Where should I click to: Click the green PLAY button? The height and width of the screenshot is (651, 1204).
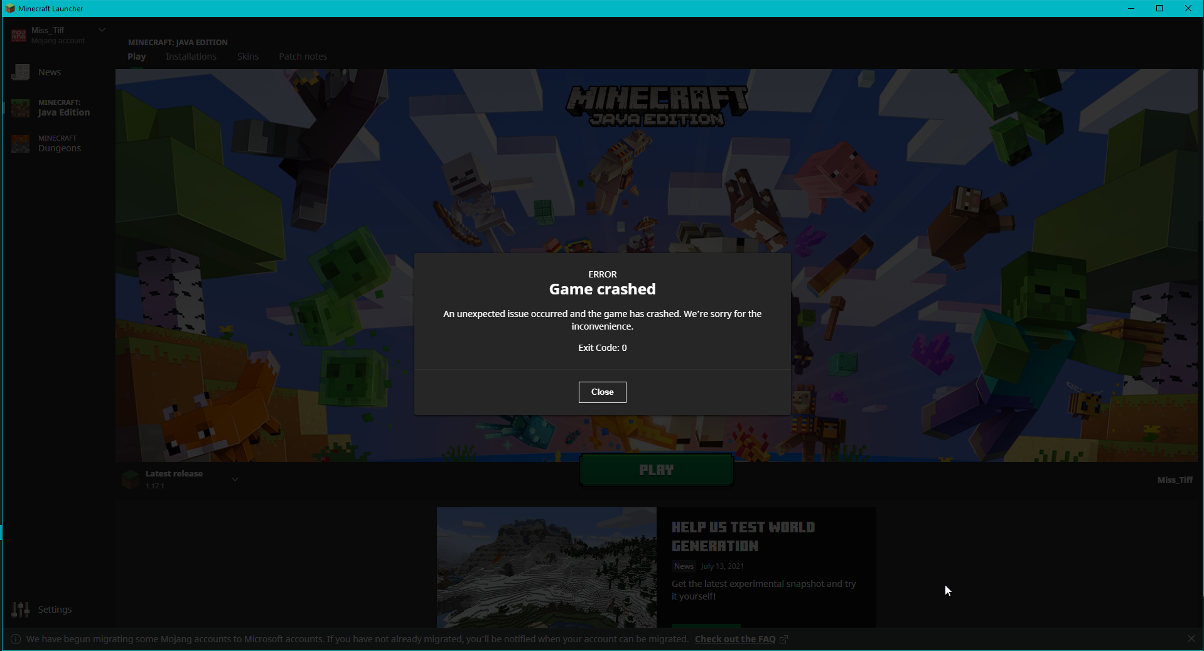tap(656, 470)
